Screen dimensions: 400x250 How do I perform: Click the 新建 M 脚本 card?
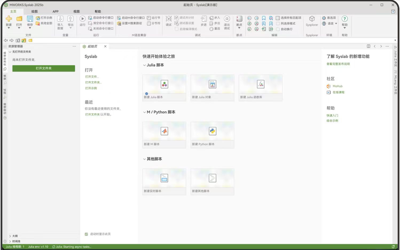click(x=164, y=135)
